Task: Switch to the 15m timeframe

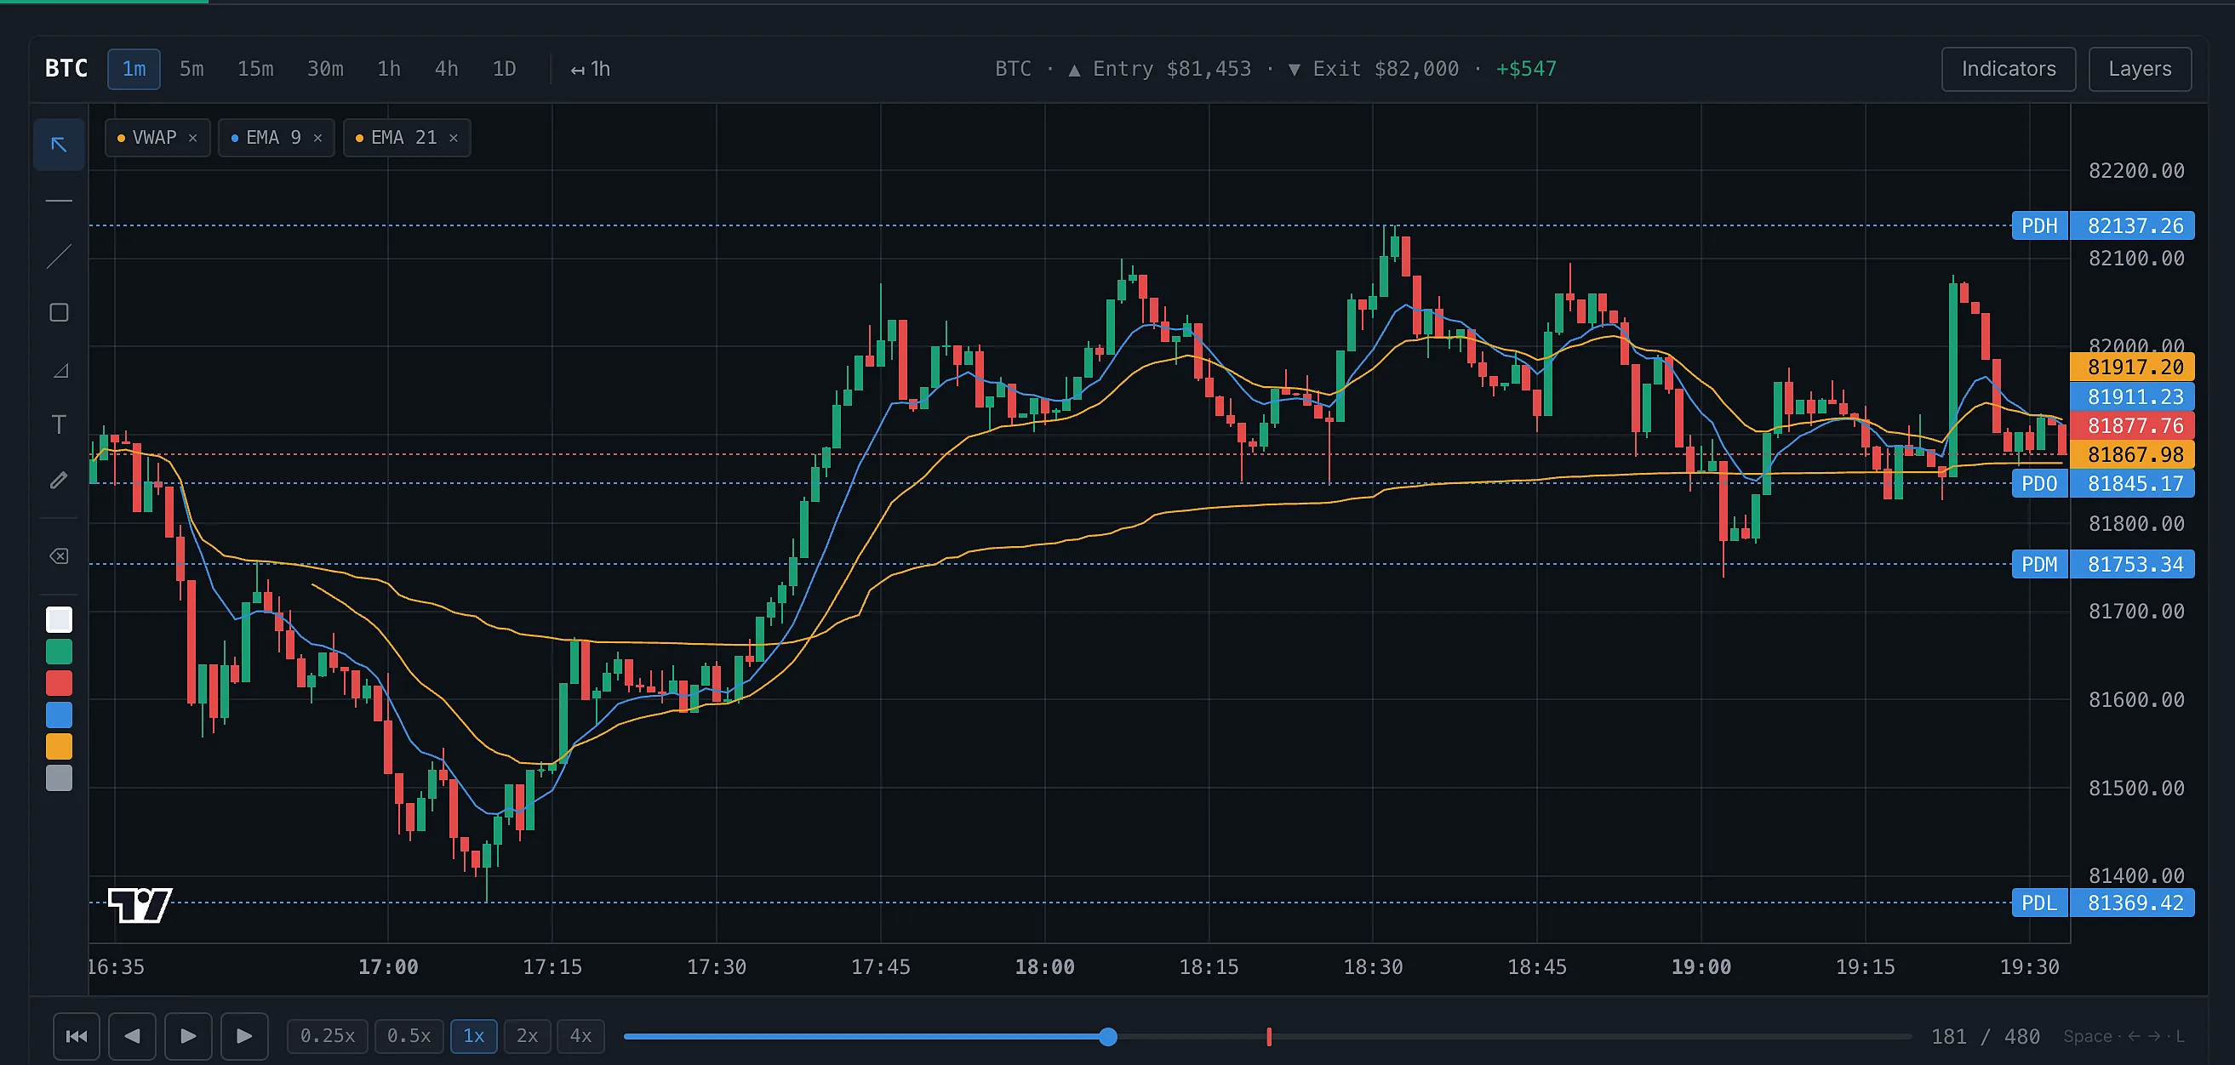Action: pos(255,70)
